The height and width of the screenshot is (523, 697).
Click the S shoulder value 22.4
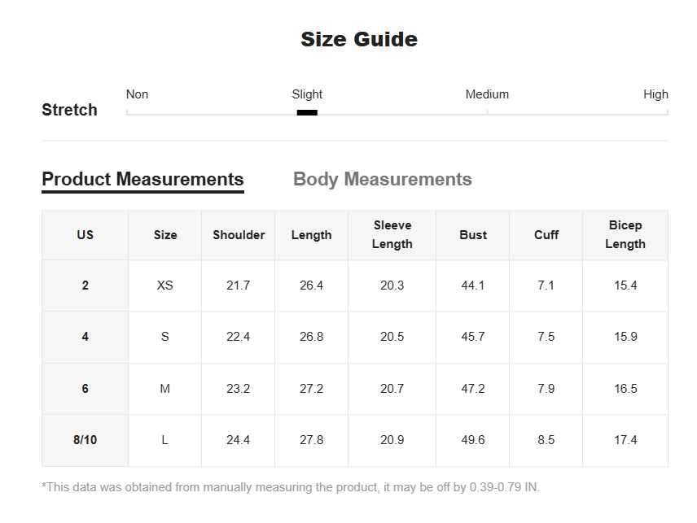coord(239,337)
